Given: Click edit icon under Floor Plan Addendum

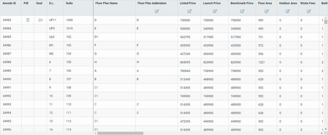Looking at the screenshot, I should [157, 11].
